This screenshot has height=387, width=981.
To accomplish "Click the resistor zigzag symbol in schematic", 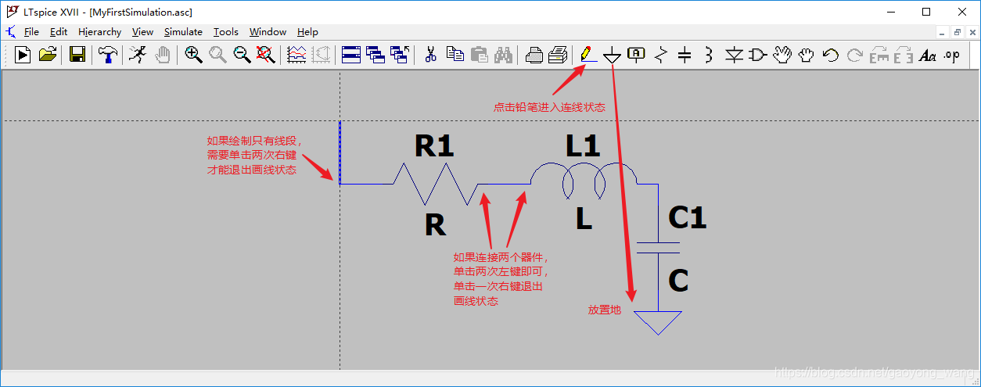I will [x=434, y=184].
